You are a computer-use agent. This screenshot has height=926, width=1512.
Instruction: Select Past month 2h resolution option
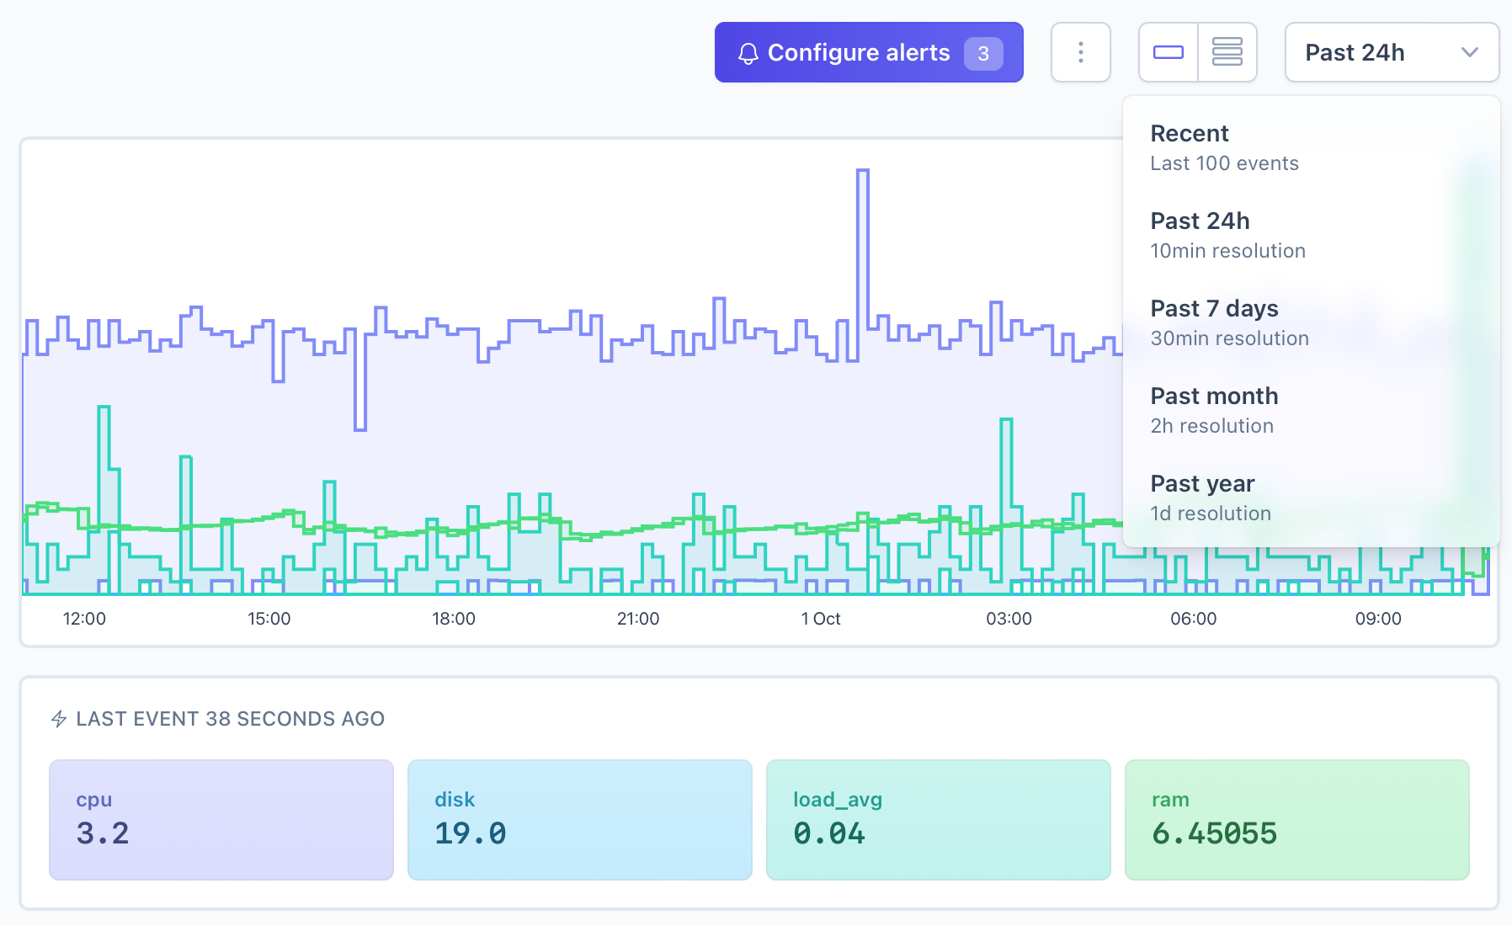1312,410
